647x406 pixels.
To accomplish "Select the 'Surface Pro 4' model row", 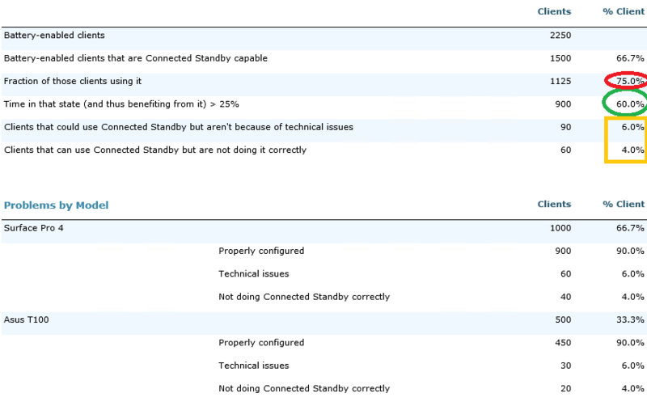I will 33,228.
